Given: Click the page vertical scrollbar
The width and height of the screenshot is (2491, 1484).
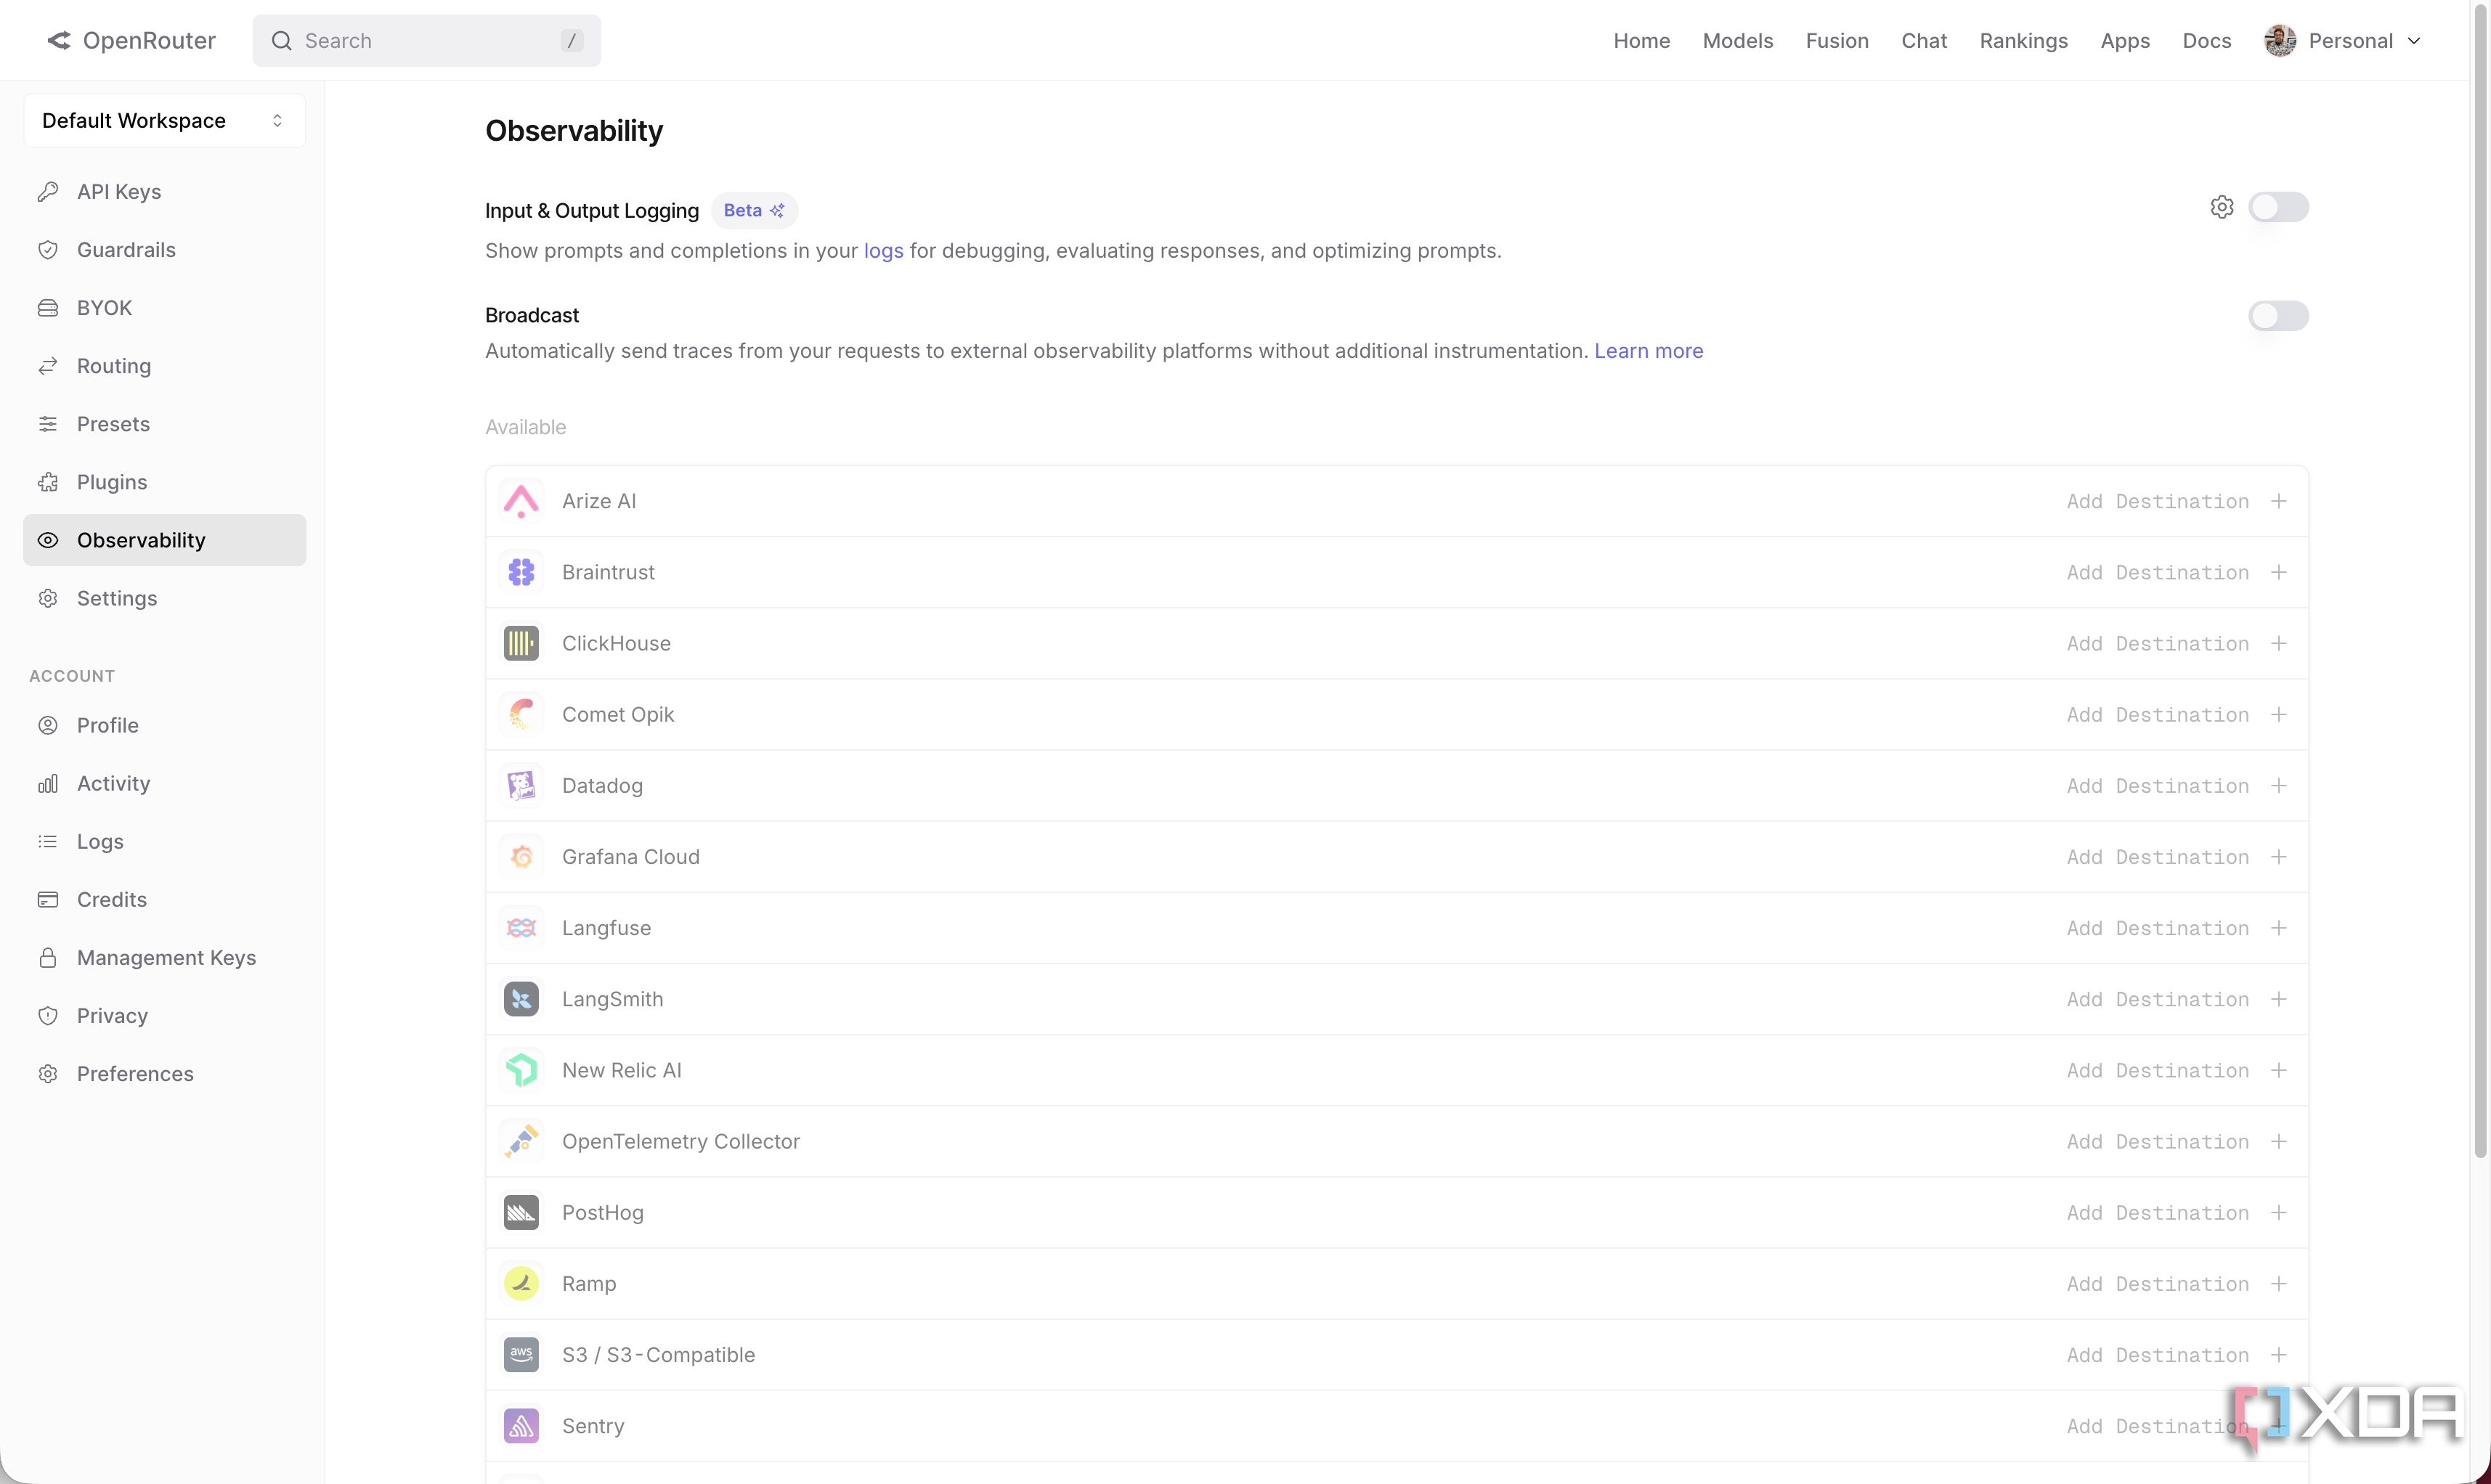Looking at the screenshot, I should (x=2480, y=580).
